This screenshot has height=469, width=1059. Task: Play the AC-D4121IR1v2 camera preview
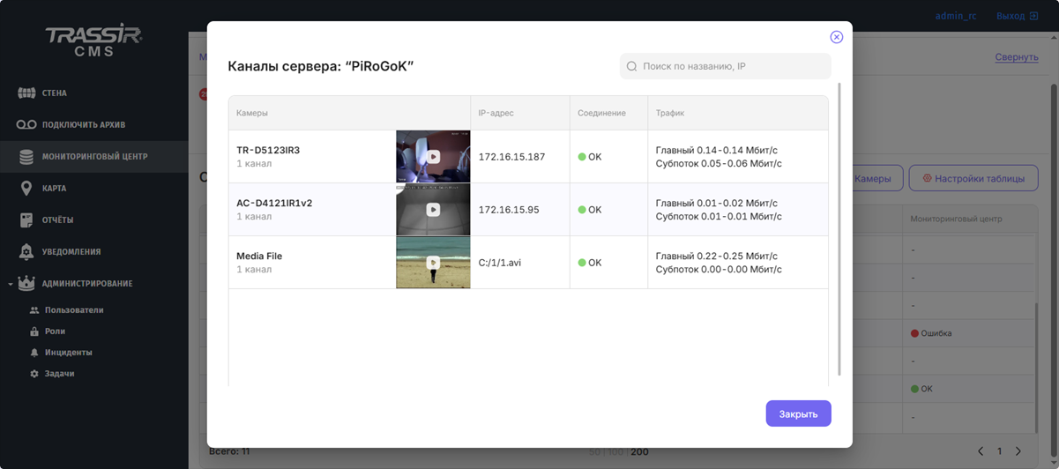(x=433, y=210)
